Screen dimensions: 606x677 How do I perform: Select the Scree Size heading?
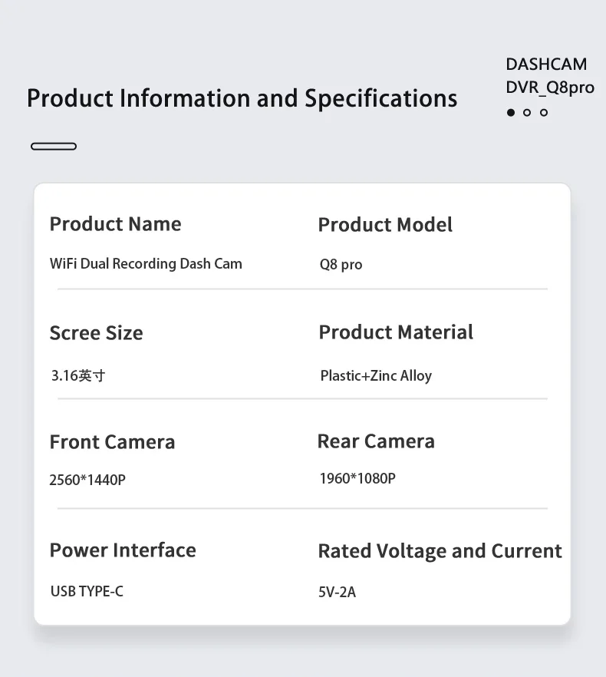point(97,333)
